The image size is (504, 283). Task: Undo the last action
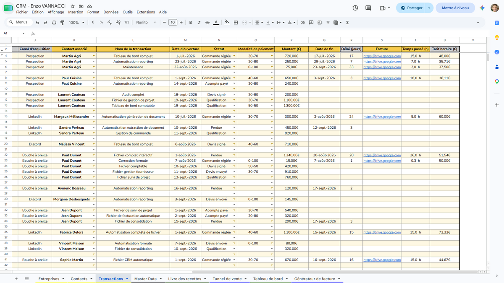pos(37,23)
